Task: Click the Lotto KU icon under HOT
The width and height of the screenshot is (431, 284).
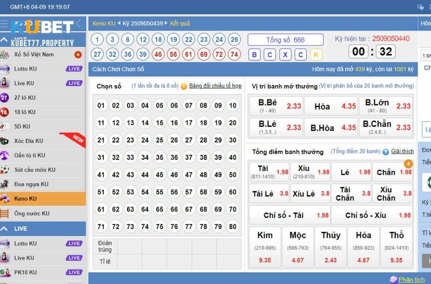Action: [x=5, y=69]
